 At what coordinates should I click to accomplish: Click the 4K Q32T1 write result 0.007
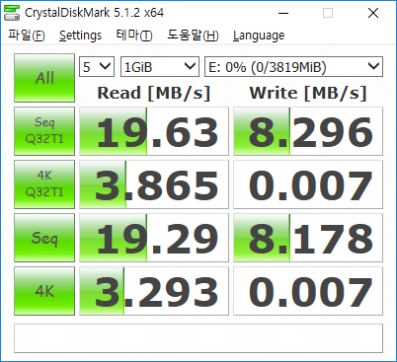(308, 184)
